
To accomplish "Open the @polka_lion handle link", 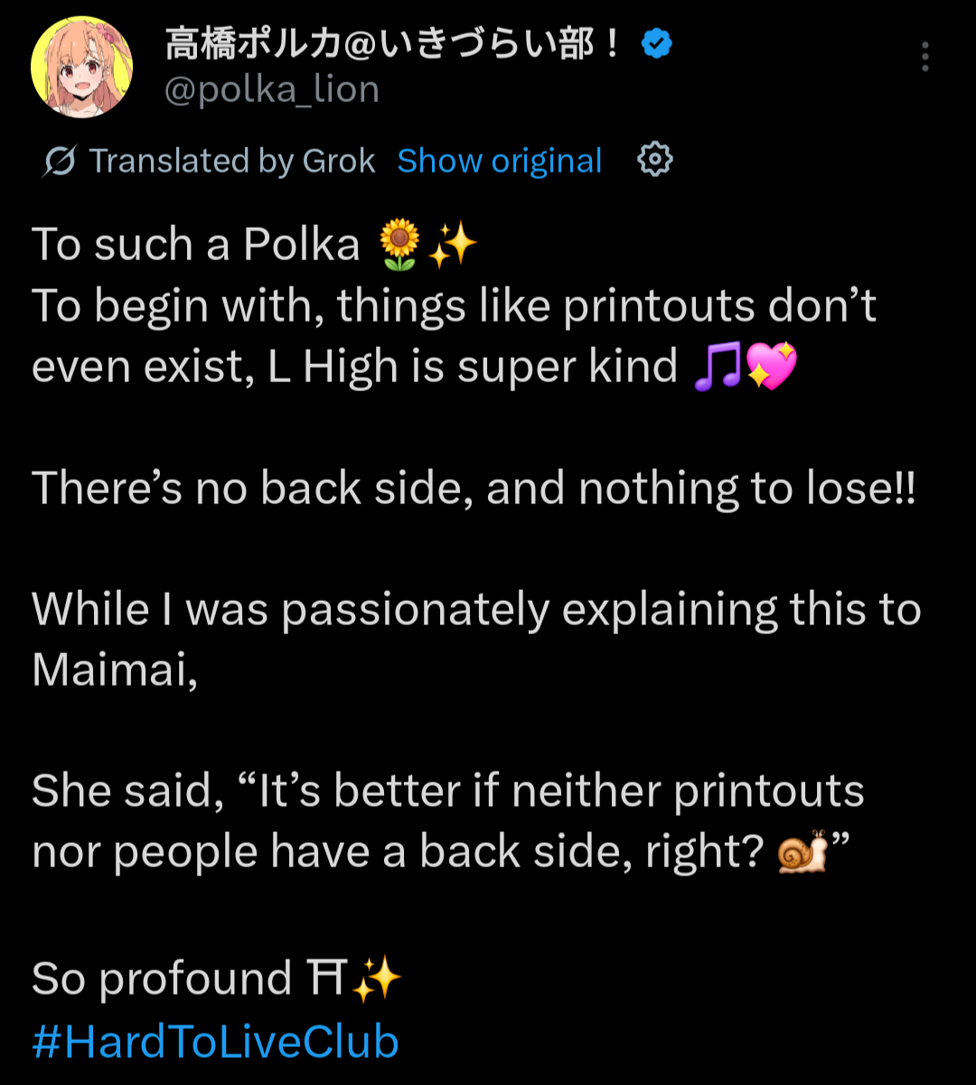I will [x=272, y=89].
